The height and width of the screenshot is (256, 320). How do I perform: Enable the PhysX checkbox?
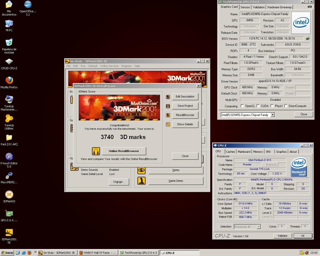(272, 106)
